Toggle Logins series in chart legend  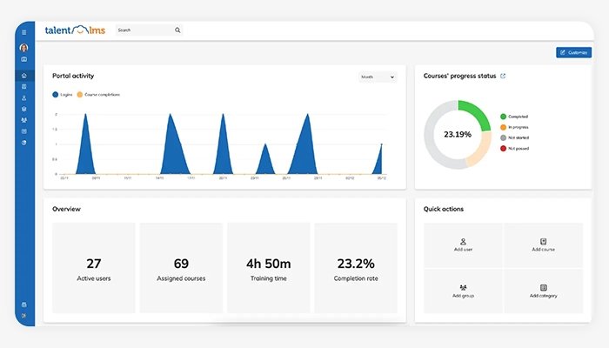62,94
